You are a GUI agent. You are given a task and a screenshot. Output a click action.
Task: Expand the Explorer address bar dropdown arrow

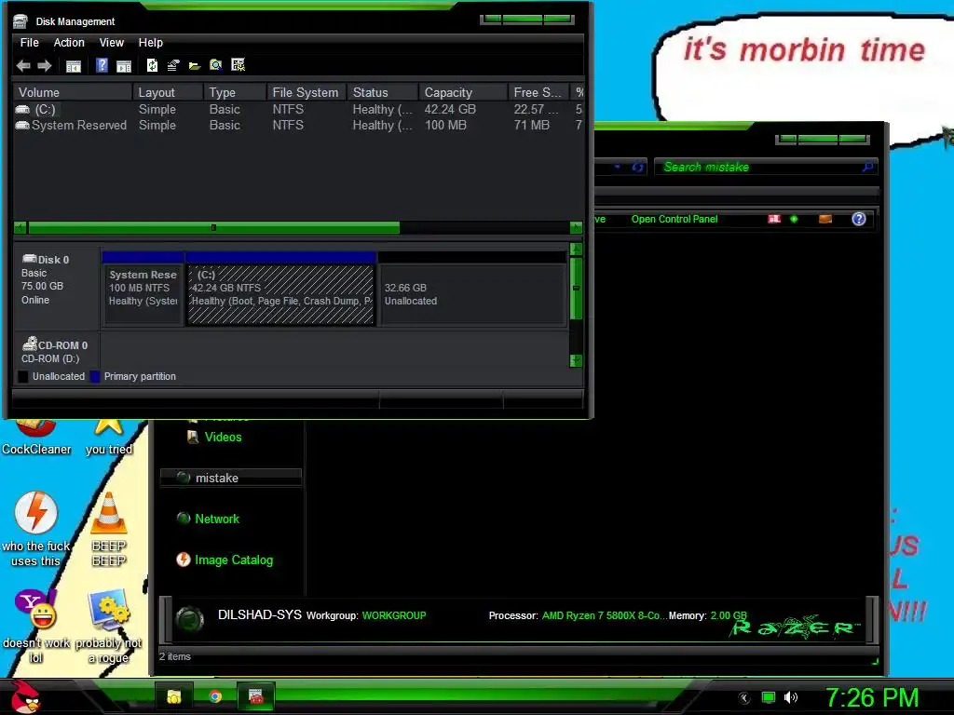pyautogui.click(x=617, y=167)
